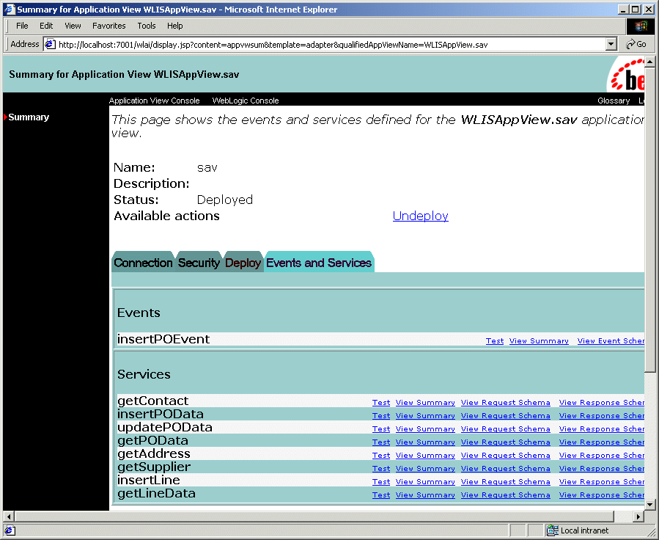The height and width of the screenshot is (540, 659).
Task: Click View Request Schema for insertPOData
Action: pyautogui.click(x=506, y=415)
